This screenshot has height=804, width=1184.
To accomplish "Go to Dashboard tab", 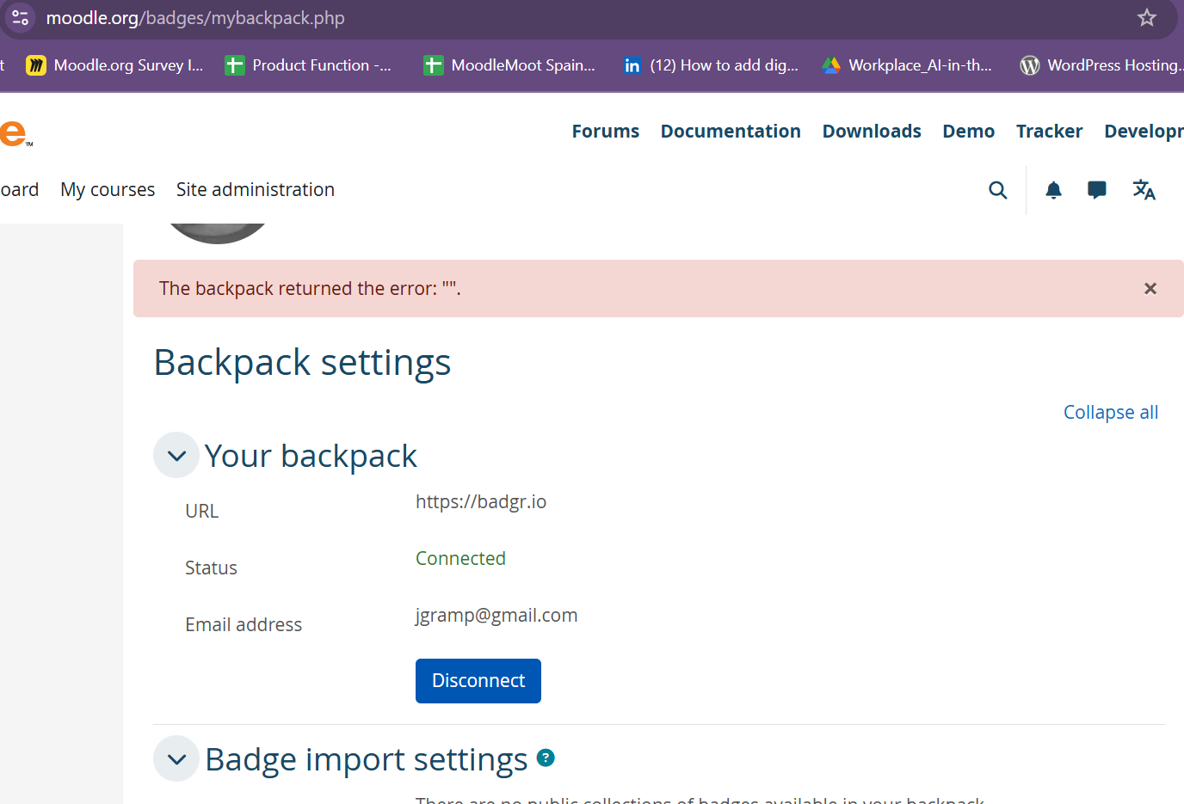I will click(19, 190).
